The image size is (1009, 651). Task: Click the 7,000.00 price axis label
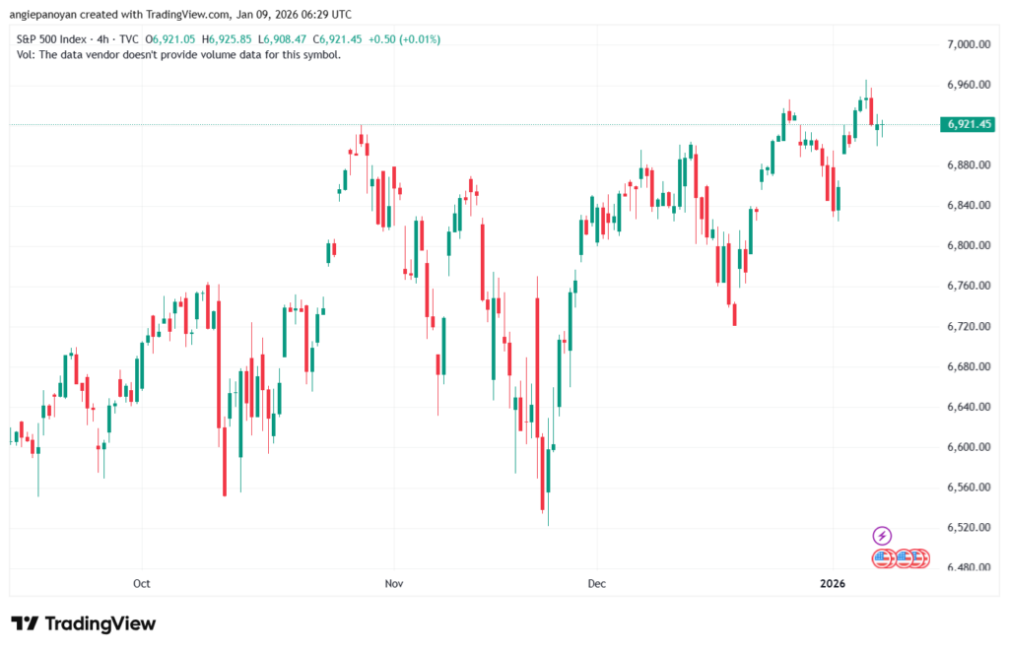point(965,44)
